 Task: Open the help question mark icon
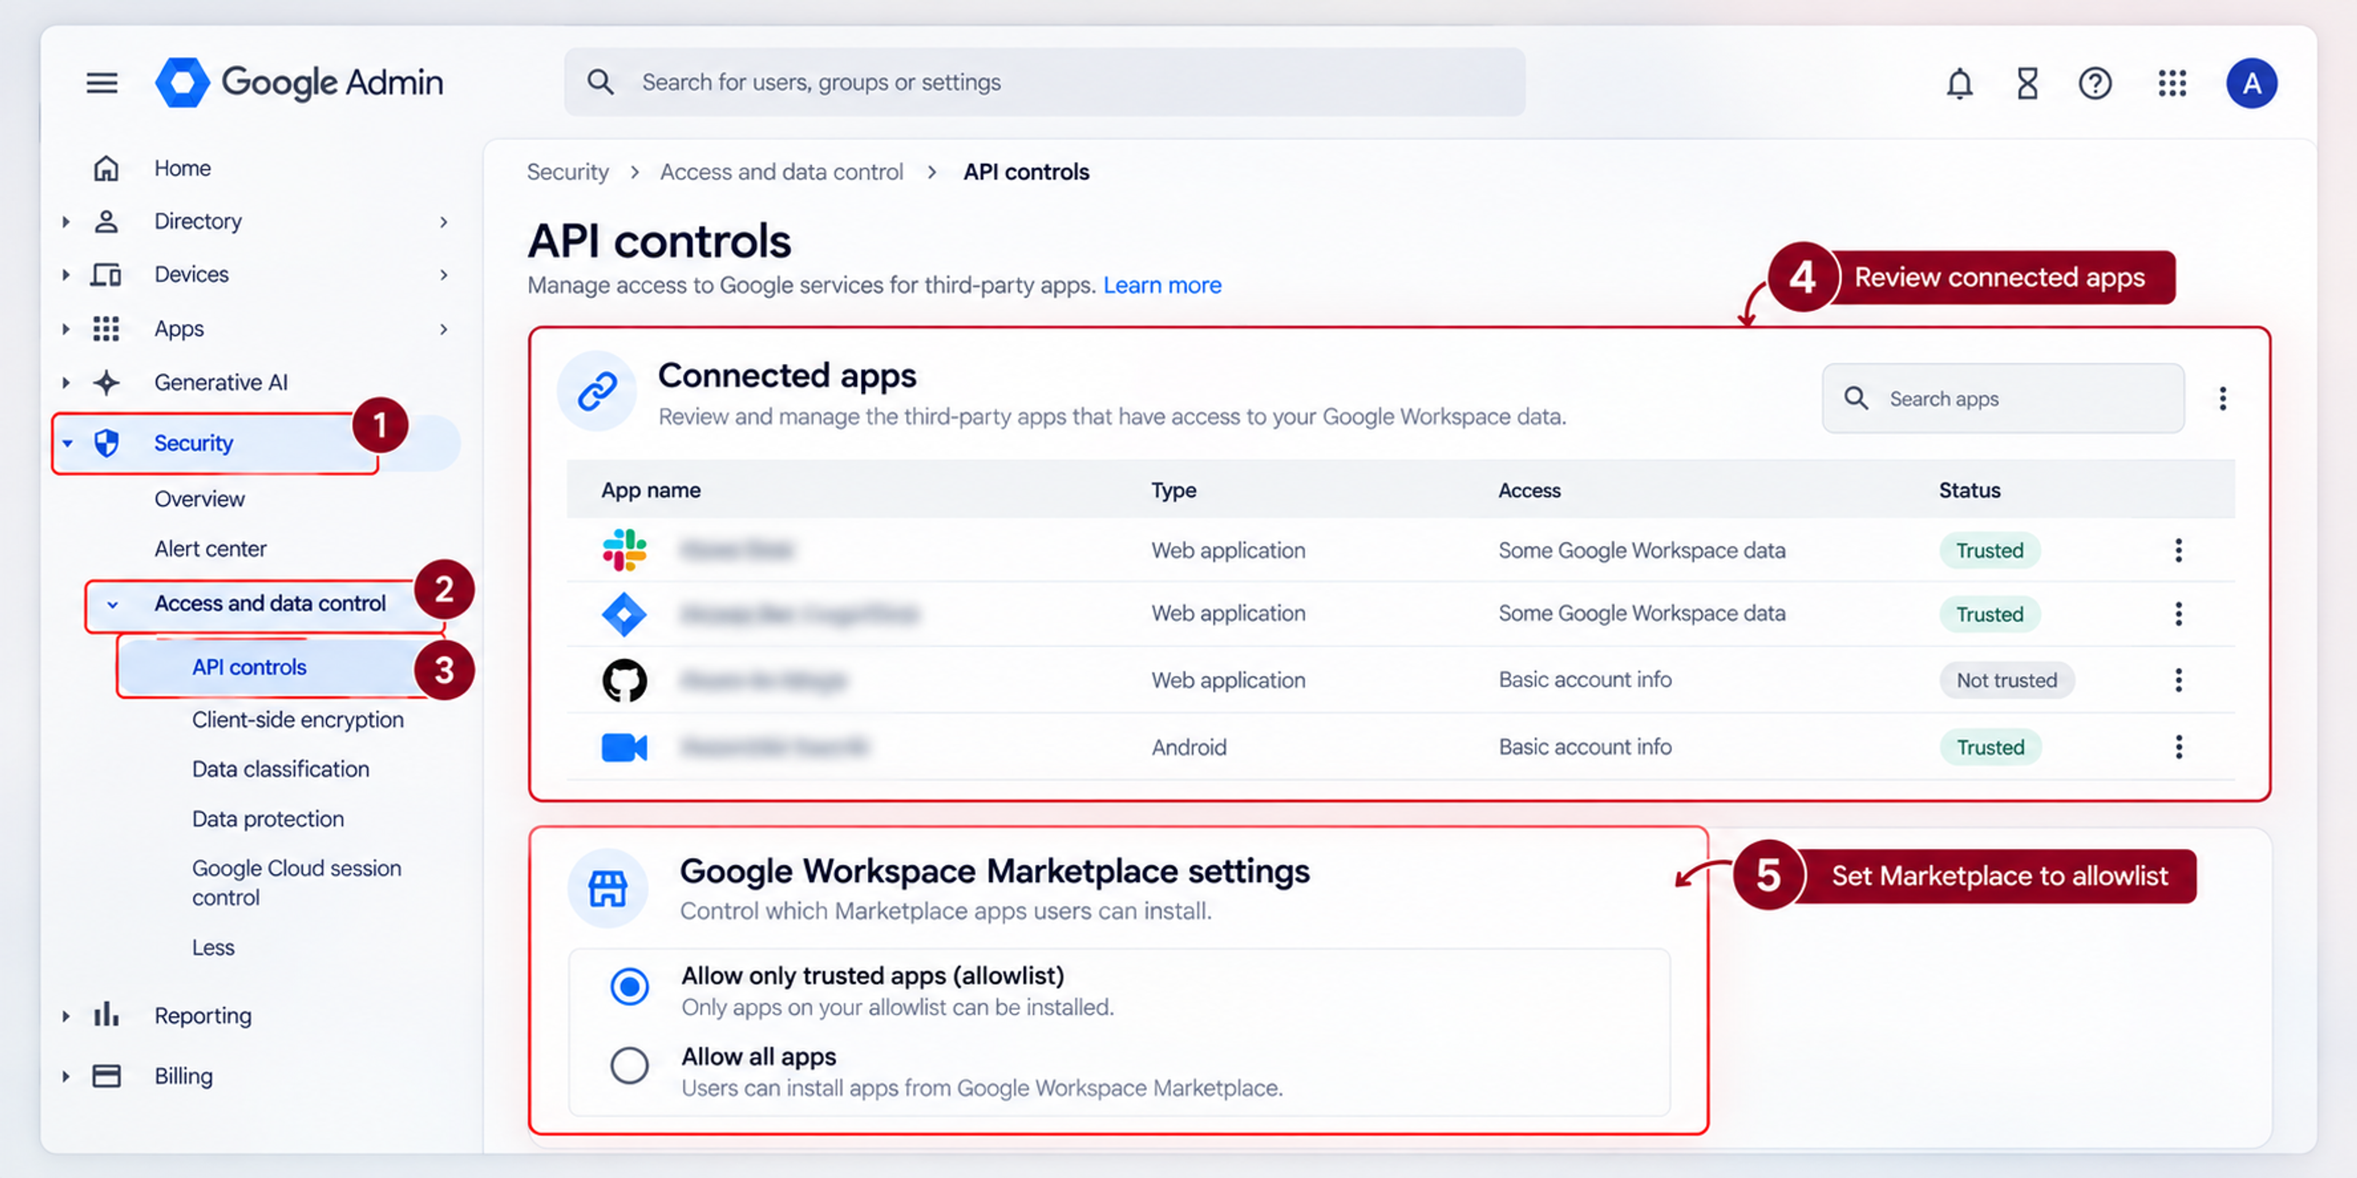pyautogui.click(x=2096, y=83)
